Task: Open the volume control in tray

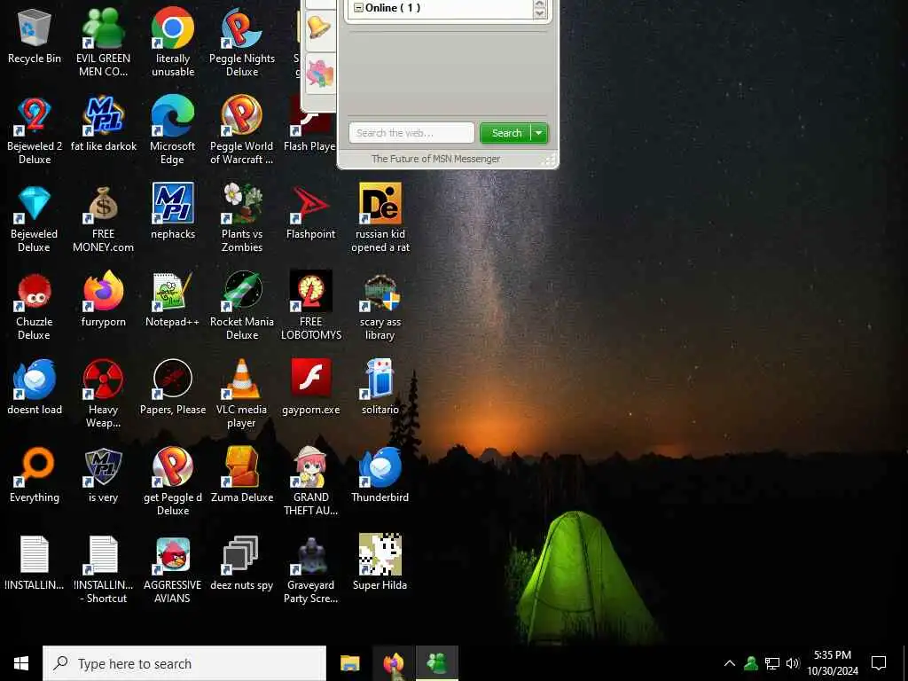Action: 793,663
